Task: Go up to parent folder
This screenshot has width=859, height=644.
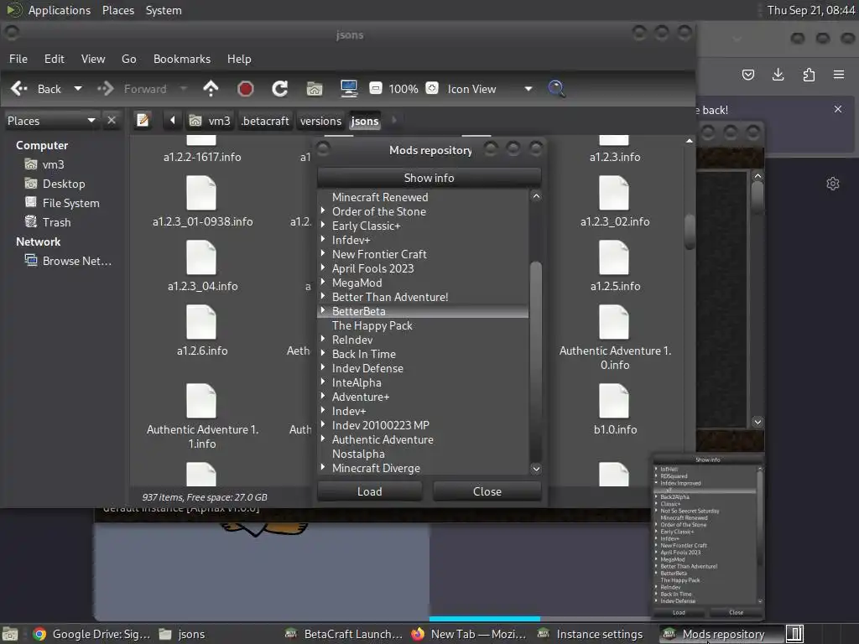Action: pos(211,89)
